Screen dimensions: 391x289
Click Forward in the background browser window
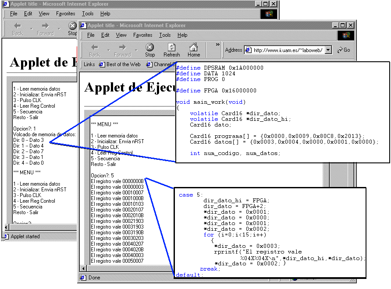[x=45, y=29]
